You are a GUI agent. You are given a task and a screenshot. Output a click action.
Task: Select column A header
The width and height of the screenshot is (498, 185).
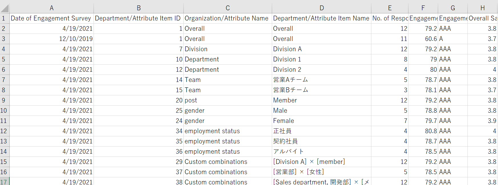(52, 8)
